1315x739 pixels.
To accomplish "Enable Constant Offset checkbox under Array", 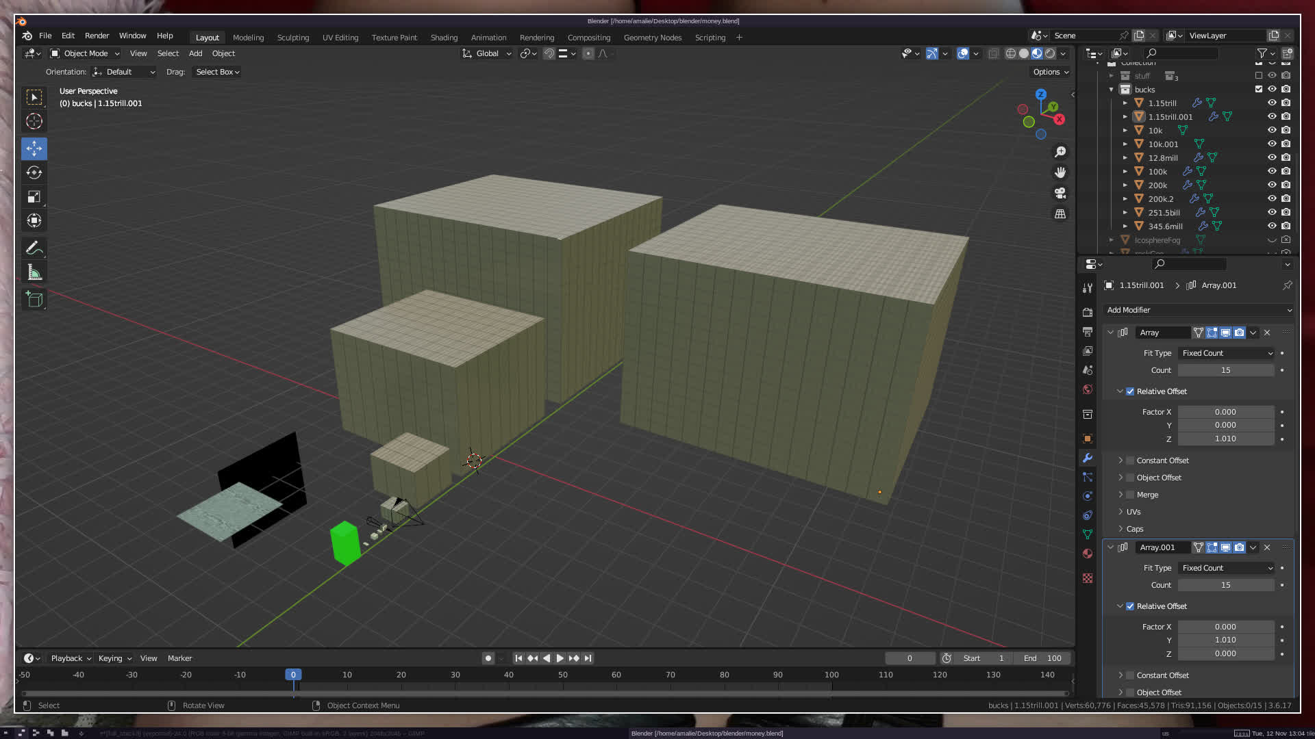I will 1130,461.
